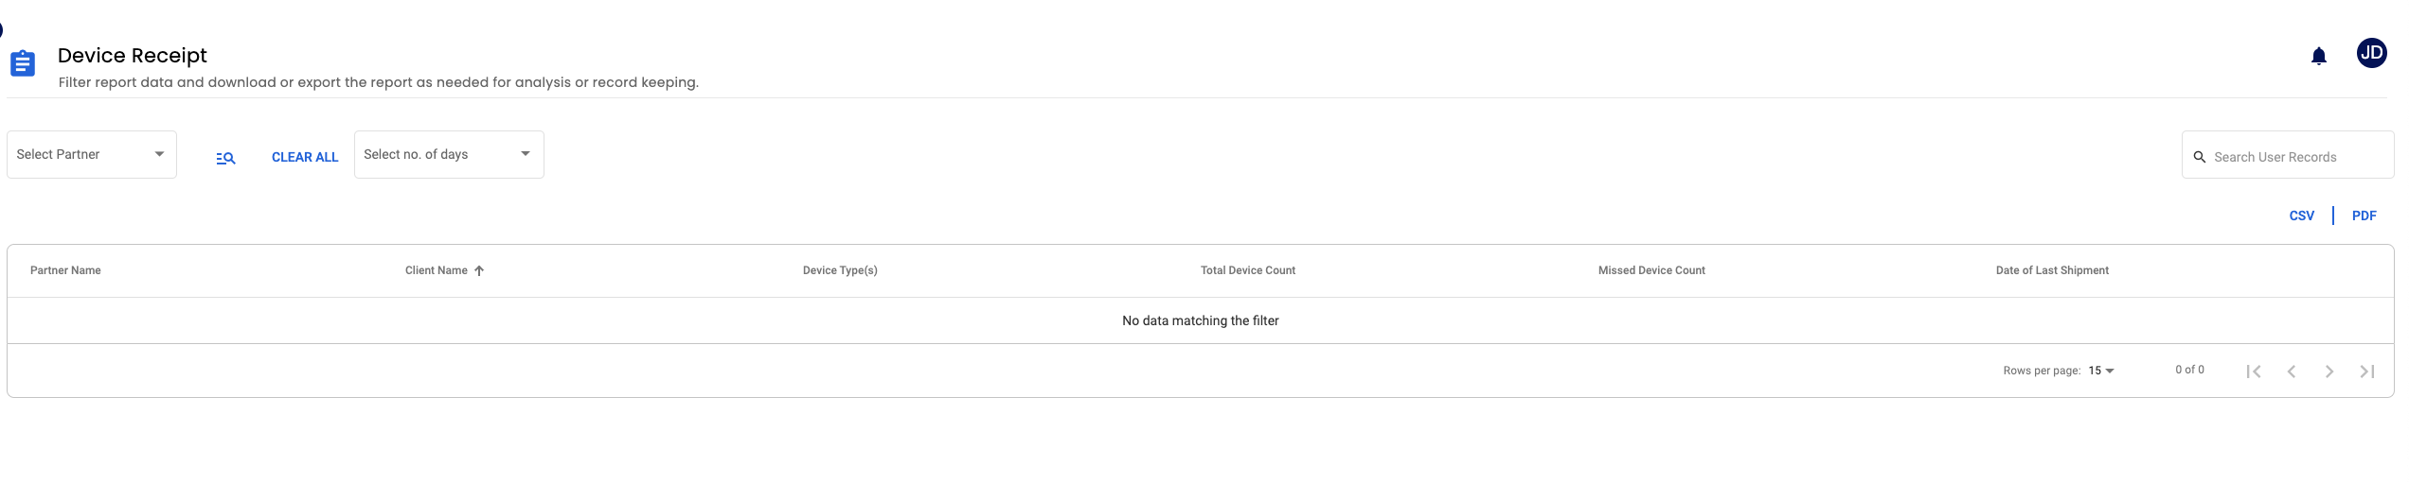Go to first page of results
The image size is (2409, 484).
(x=2254, y=372)
